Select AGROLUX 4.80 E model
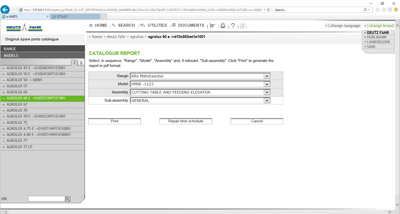 [42, 135]
